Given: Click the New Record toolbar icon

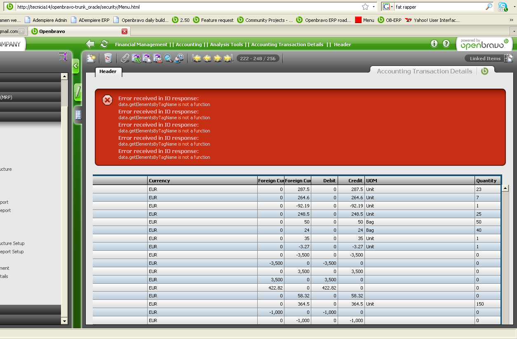Looking at the screenshot, I should (91, 59).
